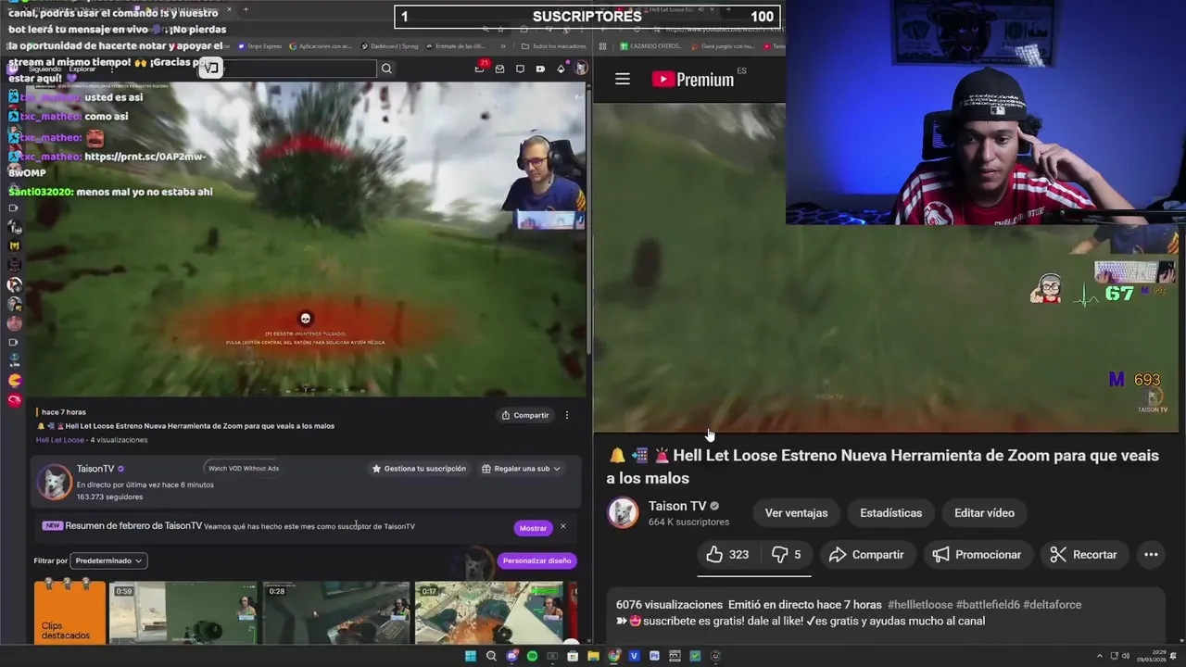
Task: Expand the Predeterminado filter dropdown
Action: pyautogui.click(x=108, y=560)
